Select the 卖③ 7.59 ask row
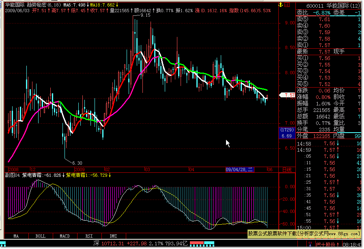The image size is (364, 249). click(x=329, y=32)
